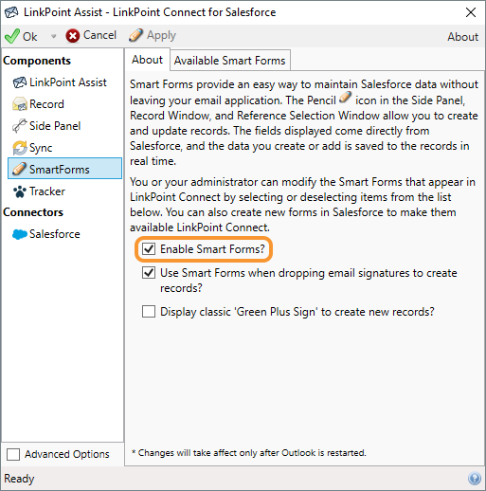This screenshot has width=486, height=491.
Task: Click the Sync arrows icon
Action: click(20, 148)
